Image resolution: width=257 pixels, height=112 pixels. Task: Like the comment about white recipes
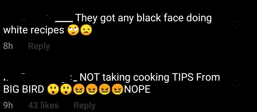(236, 25)
